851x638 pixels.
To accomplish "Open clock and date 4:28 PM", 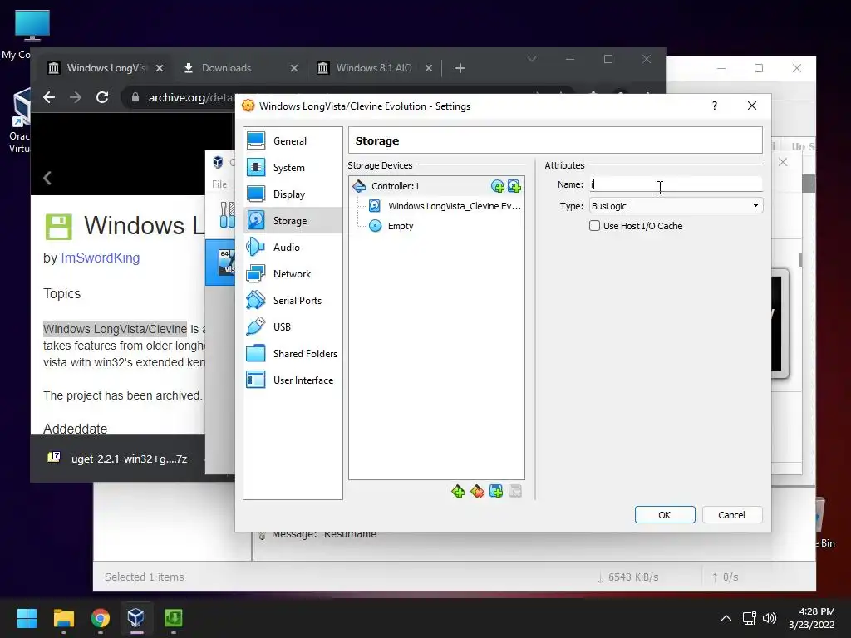I will pos(812,618).
